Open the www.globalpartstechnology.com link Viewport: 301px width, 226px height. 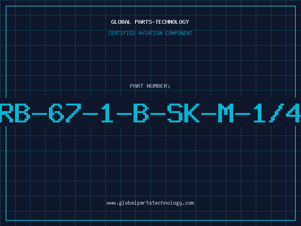tap(150, 203)
